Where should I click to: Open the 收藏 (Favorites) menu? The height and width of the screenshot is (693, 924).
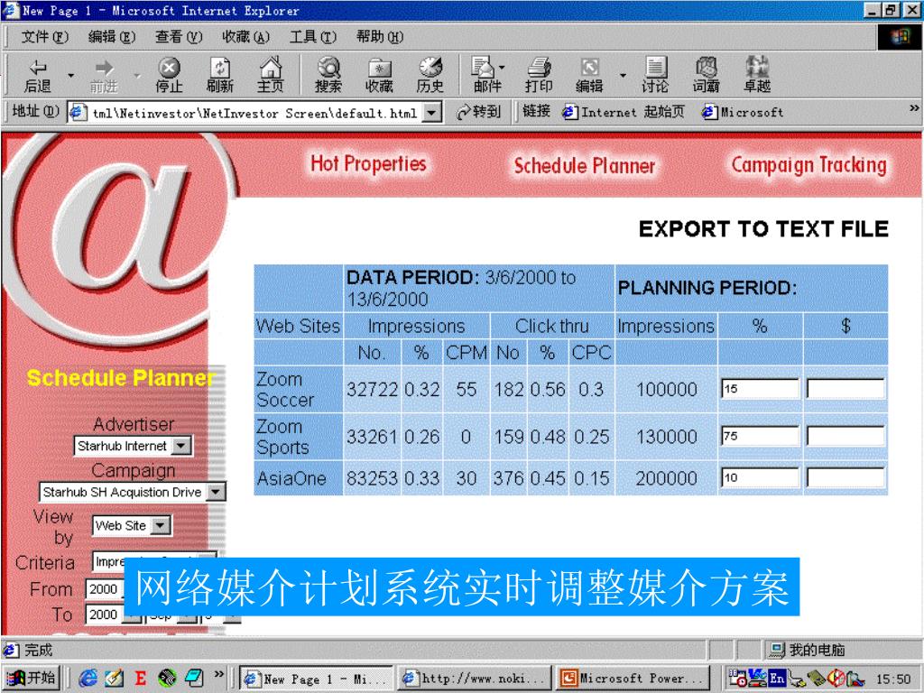(245, 37)
